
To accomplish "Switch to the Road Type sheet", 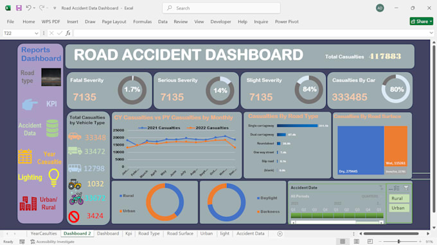I will 149,233.
